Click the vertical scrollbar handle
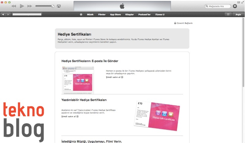This screenshot has height=143, width=245. 243,52
